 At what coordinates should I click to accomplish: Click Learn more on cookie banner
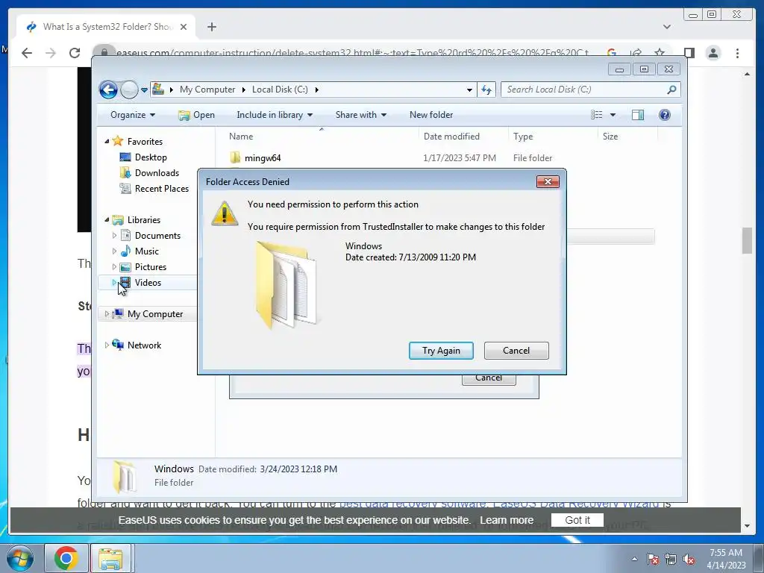pos(507,520)
